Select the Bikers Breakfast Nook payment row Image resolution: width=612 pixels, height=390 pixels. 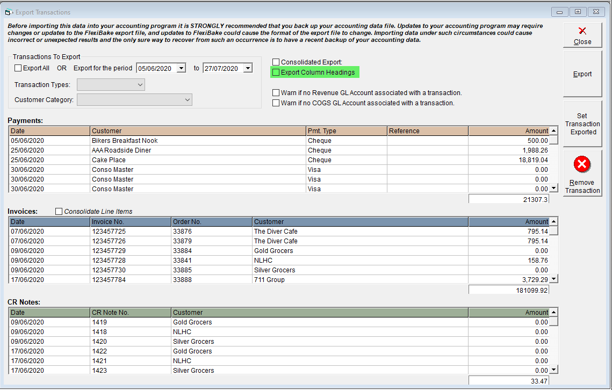[x=279, y=141]
